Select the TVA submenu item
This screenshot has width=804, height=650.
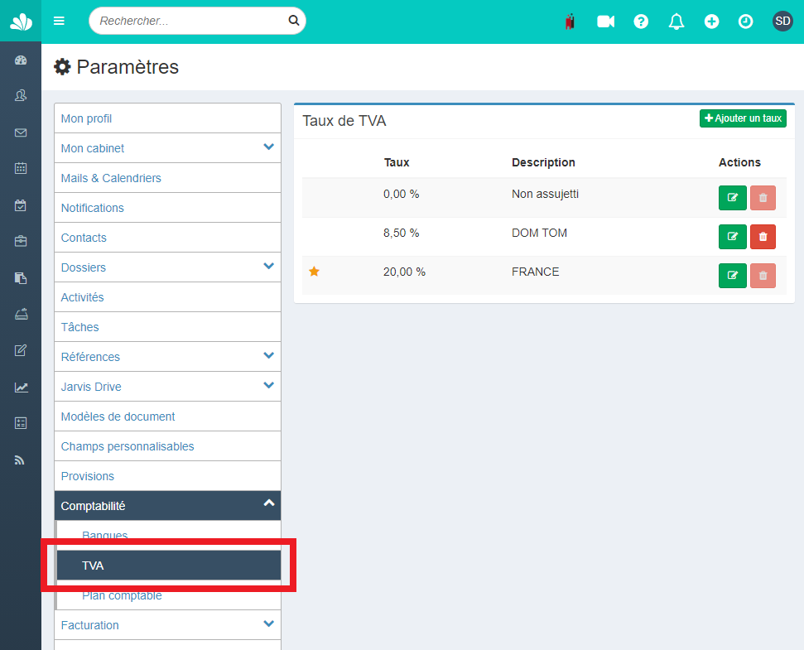(x=169, y=566)
